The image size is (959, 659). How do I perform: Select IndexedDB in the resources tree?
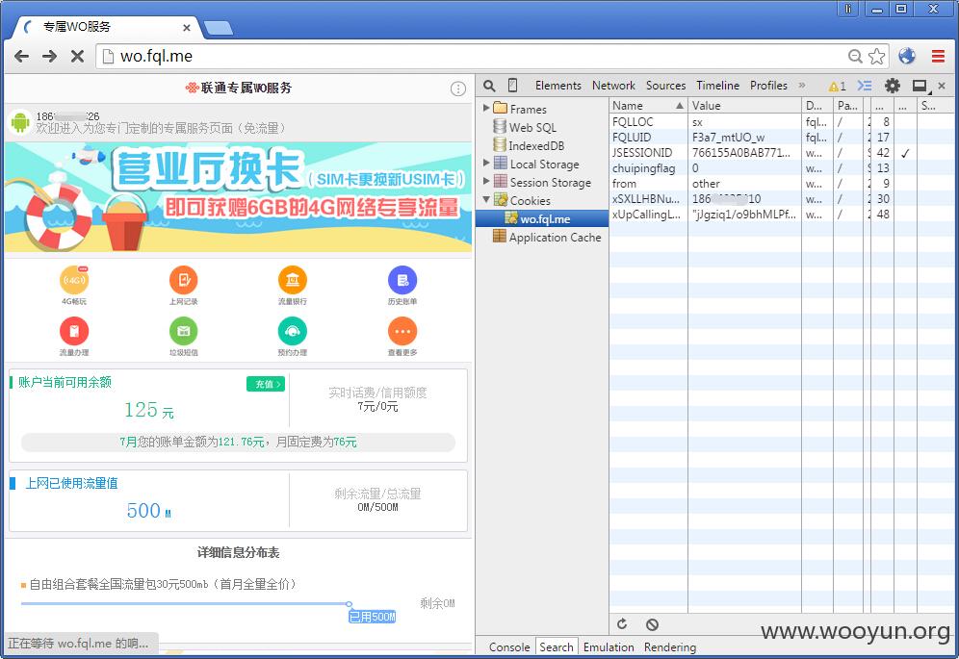coord(536,145)
